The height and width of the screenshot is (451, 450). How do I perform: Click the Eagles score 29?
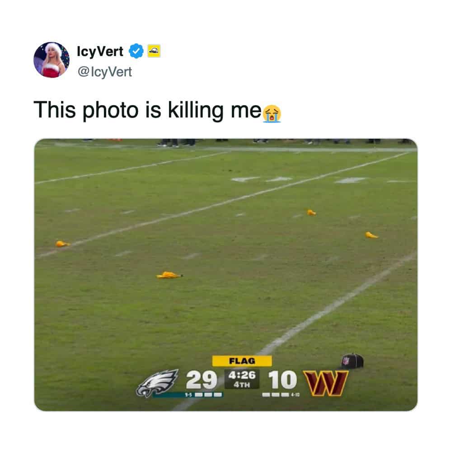201,380
